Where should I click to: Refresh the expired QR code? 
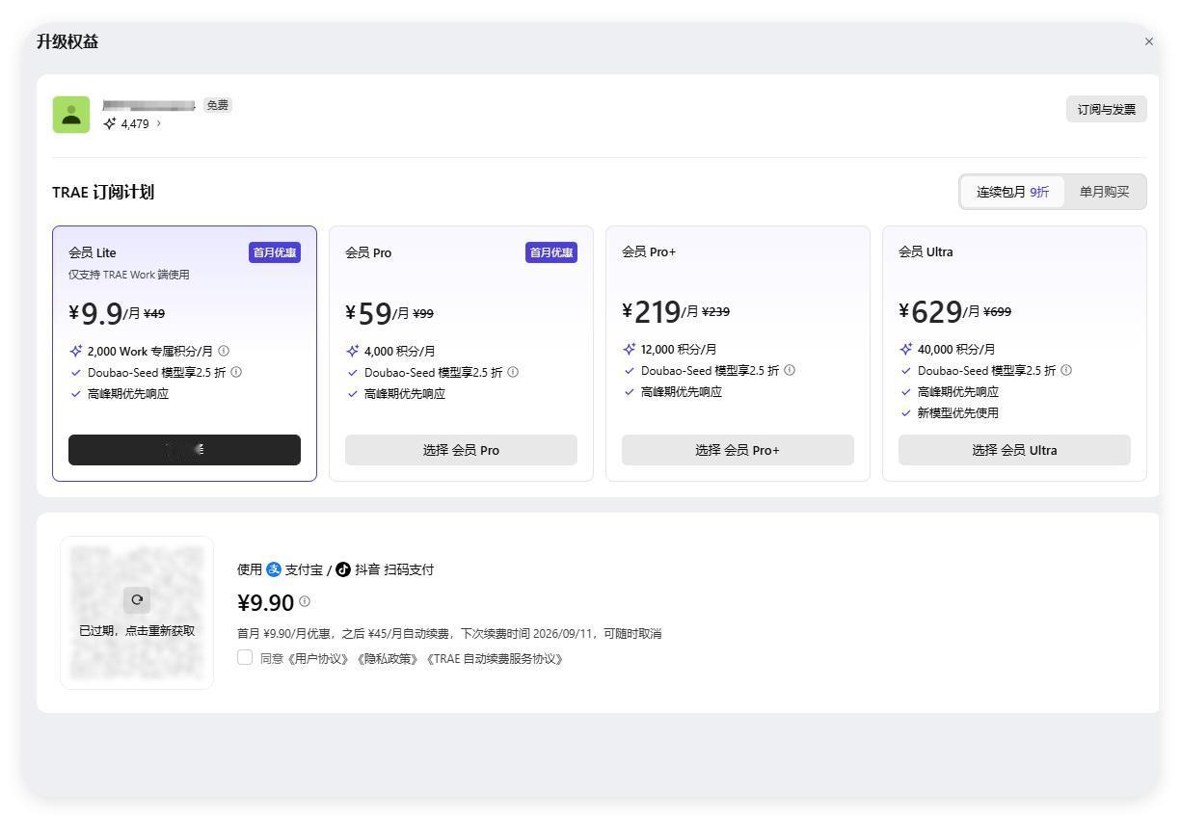tap(137, 599)
